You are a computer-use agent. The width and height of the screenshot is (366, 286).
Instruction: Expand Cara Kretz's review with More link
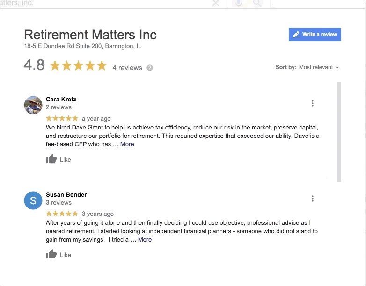127,144
